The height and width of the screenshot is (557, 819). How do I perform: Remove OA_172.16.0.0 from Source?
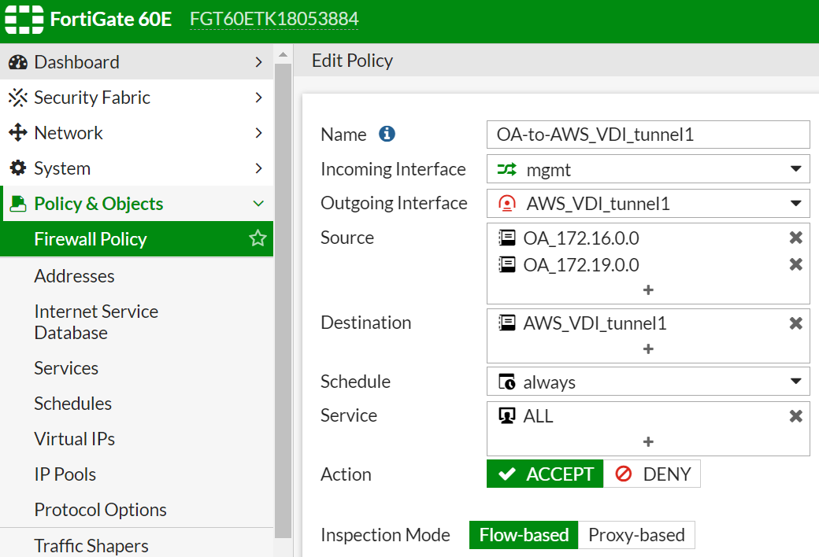pos(795,238)
